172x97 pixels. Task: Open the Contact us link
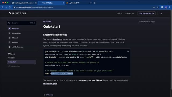[x=130, y=13]
